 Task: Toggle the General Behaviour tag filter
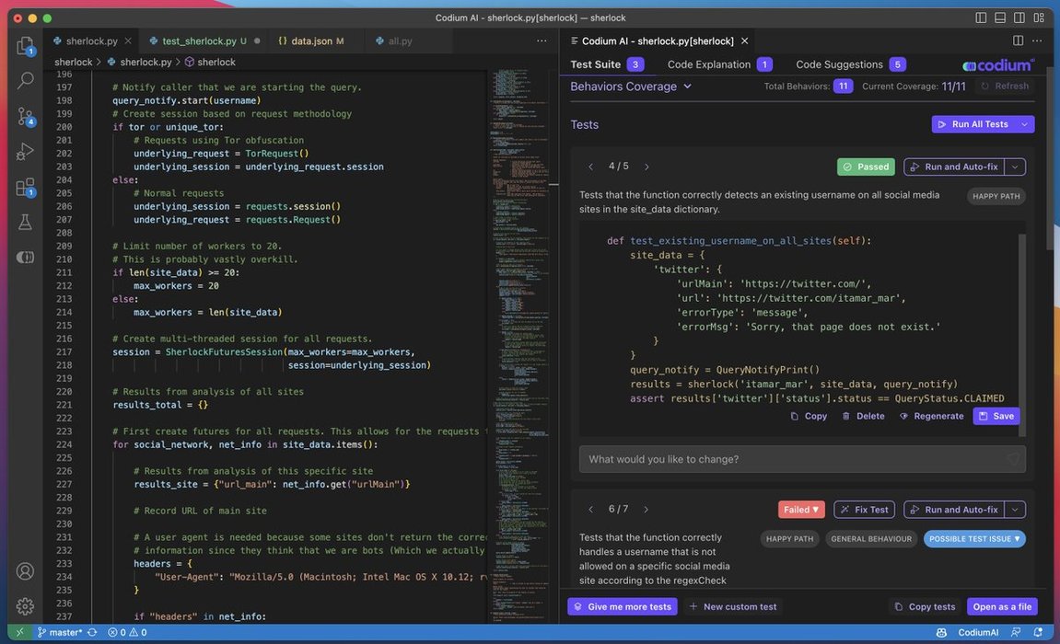pyautogui.click(x=870, y=539)
